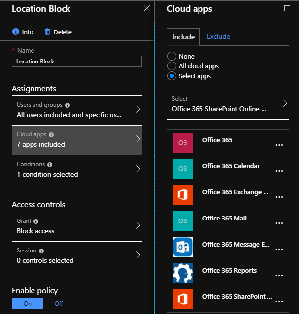
Task: Click the blue Info icon
Action: [x=16, y=31]
